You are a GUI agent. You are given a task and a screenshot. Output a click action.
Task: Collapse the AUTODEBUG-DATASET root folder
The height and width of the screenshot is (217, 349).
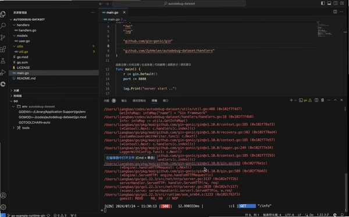click(54, 20)
